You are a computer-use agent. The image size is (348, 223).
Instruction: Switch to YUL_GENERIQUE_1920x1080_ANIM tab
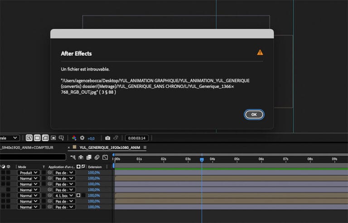[110, 148]
